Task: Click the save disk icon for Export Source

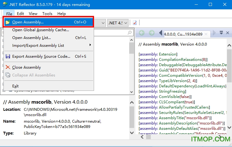Action: pyautogui.click(x=8, y=56)
